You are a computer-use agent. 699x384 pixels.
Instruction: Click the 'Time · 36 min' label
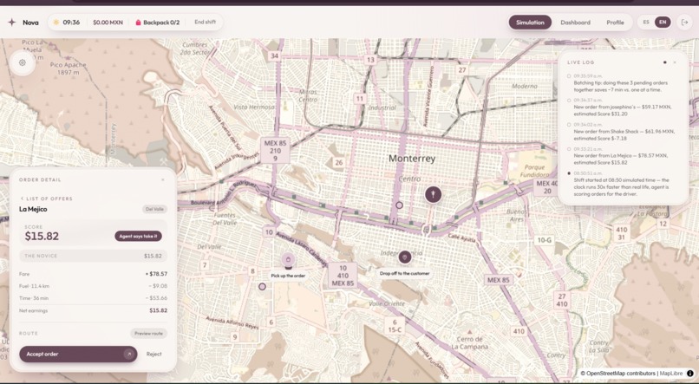coord(34,298)
